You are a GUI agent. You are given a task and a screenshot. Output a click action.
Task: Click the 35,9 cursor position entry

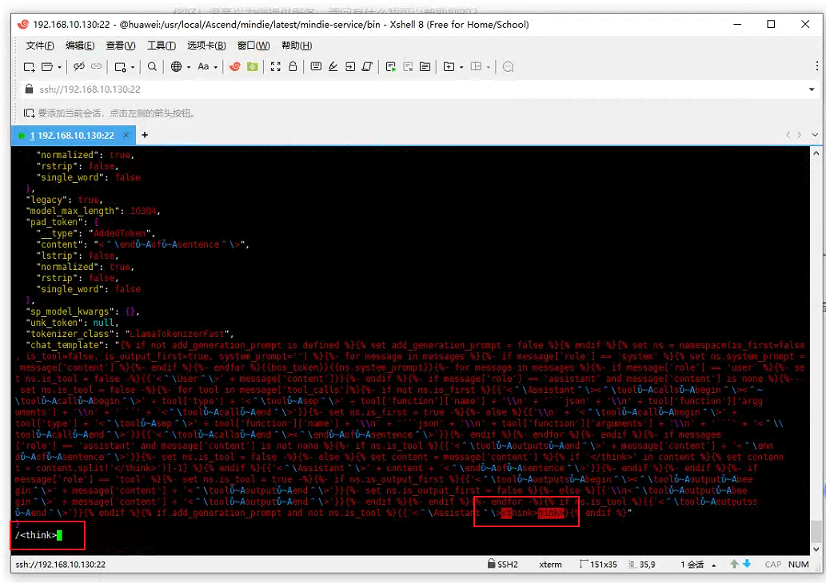coord(642,564)
